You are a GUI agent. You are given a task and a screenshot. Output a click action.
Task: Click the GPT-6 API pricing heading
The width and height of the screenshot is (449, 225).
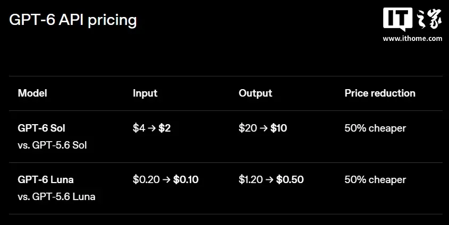73,20
